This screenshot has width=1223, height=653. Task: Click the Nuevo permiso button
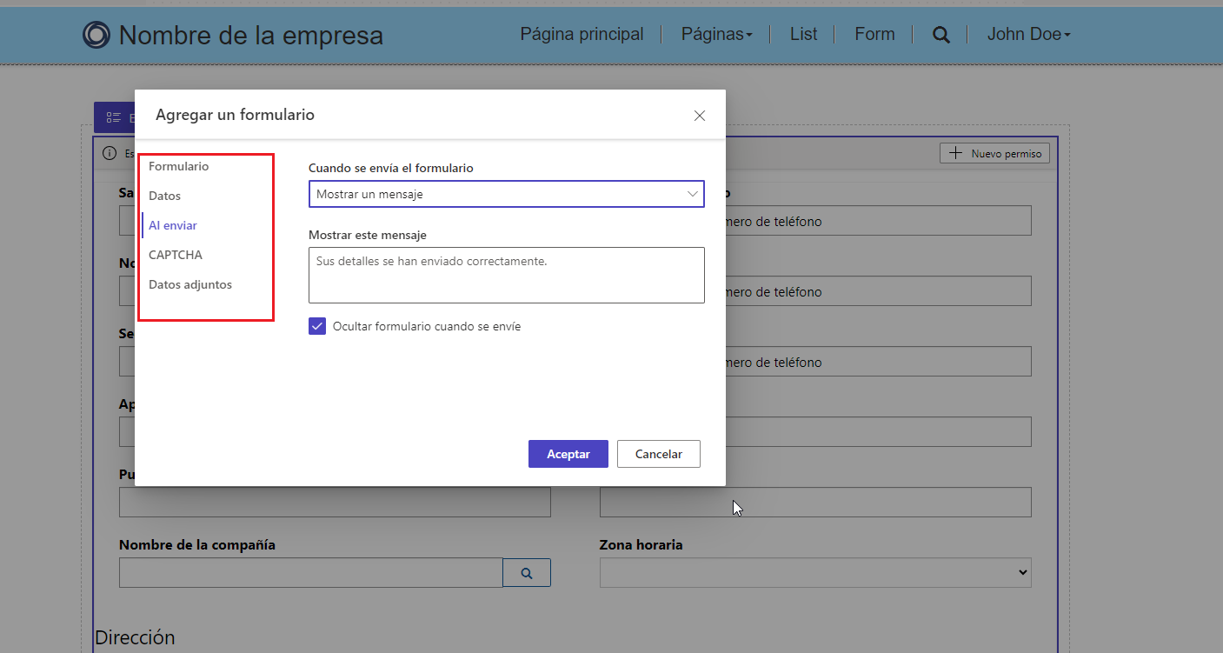995,153
